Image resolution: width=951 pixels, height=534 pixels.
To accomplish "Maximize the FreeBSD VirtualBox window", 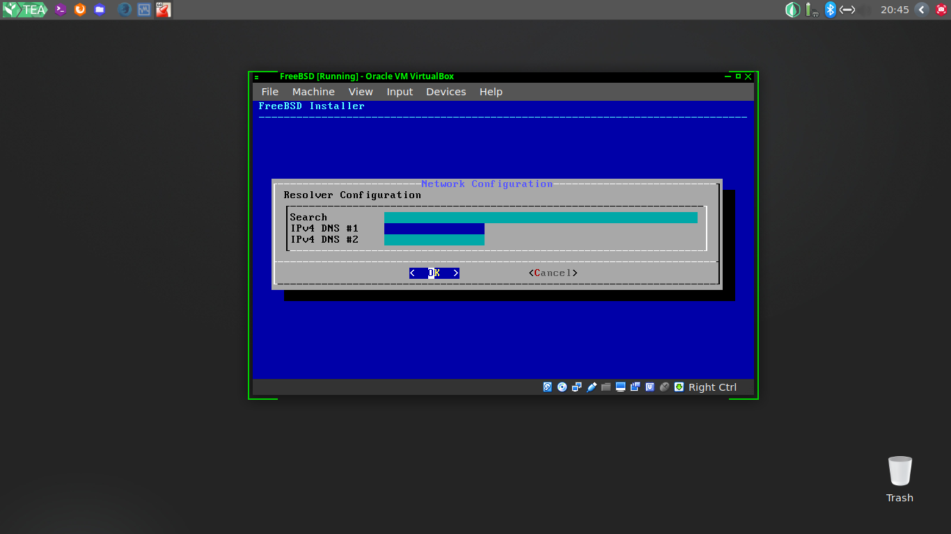I will tap(738, 76).
